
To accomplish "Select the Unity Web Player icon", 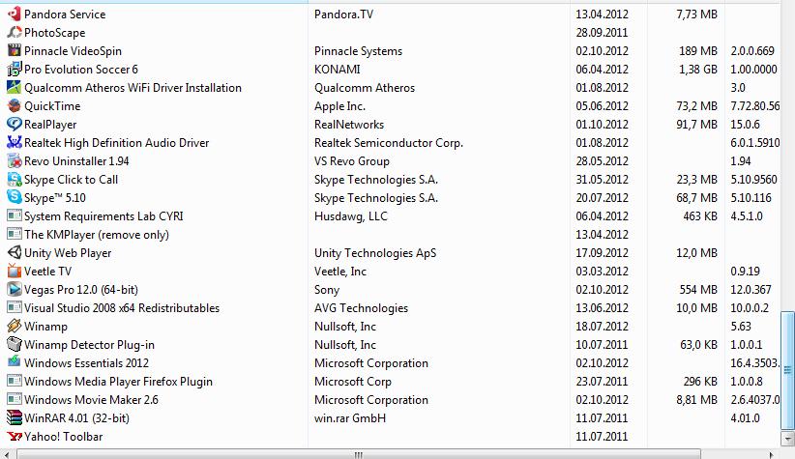I will click(14, 253).
